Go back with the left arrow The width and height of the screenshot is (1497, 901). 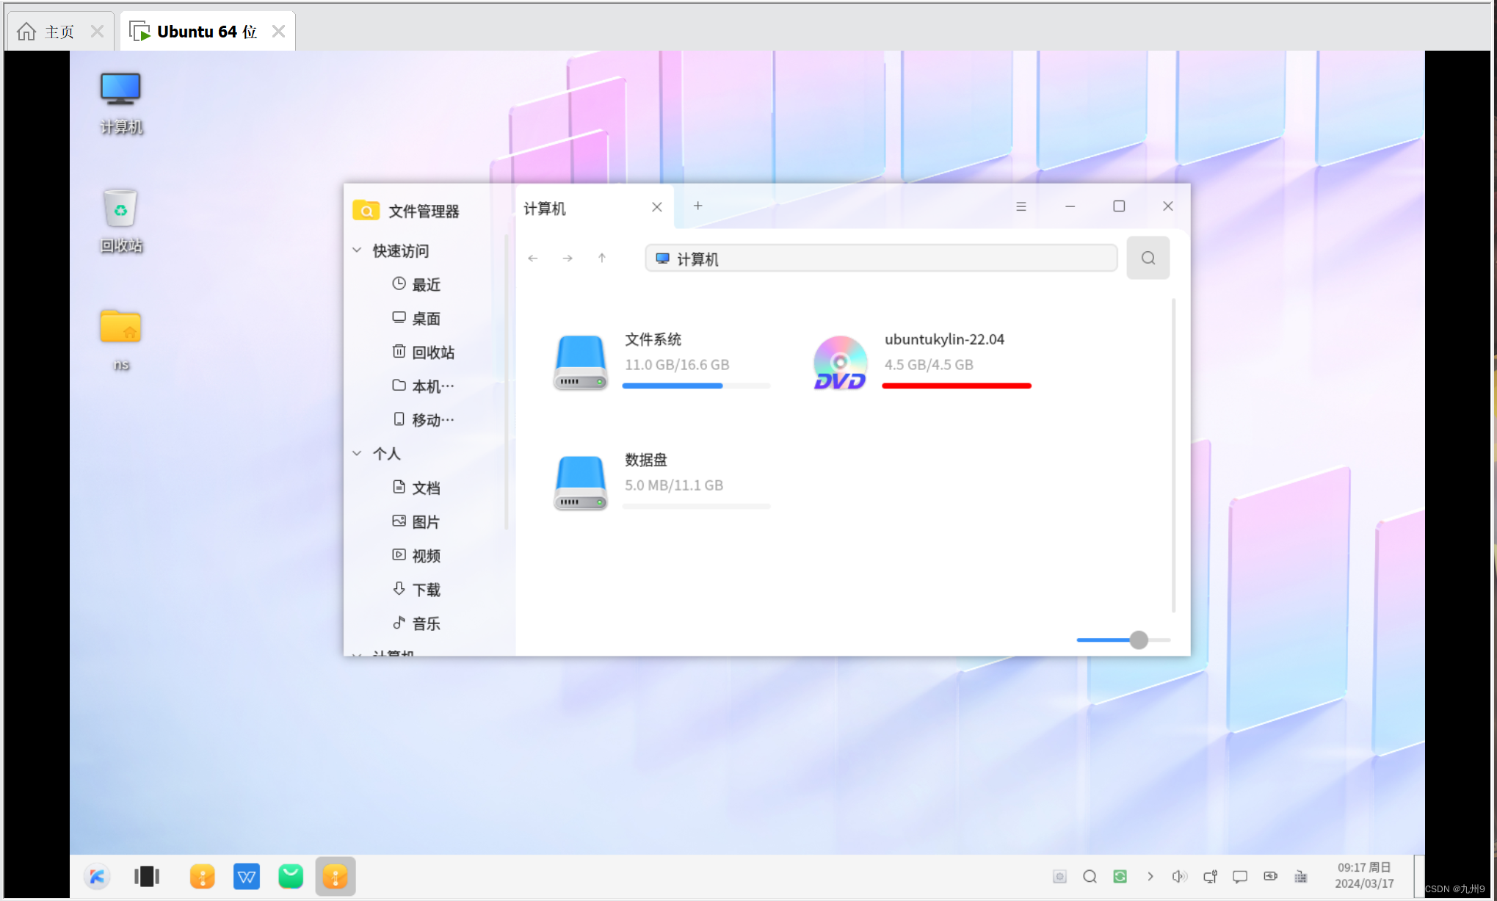[533, 258]
